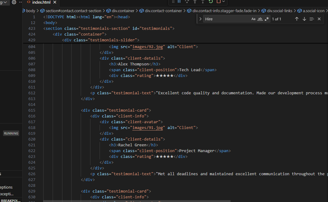Viewport: 328px width, 202px height.
Task: Click sticky line 12 body tag
Action: pos(50,23)
